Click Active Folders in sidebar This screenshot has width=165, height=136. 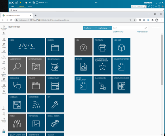(x=4, y=45)
